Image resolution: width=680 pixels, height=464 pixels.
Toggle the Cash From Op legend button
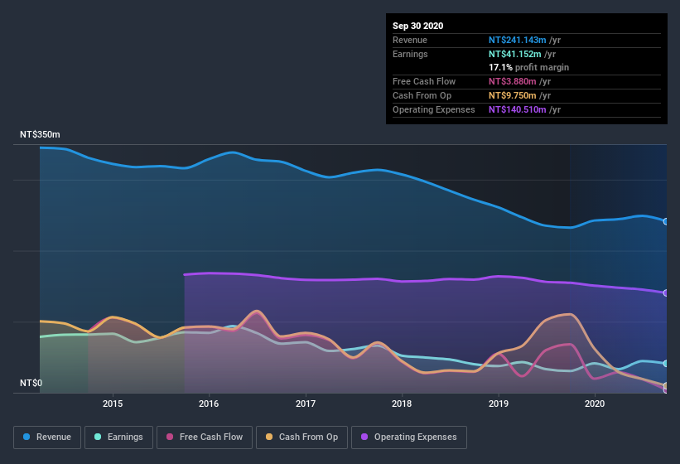coord(301,437)
